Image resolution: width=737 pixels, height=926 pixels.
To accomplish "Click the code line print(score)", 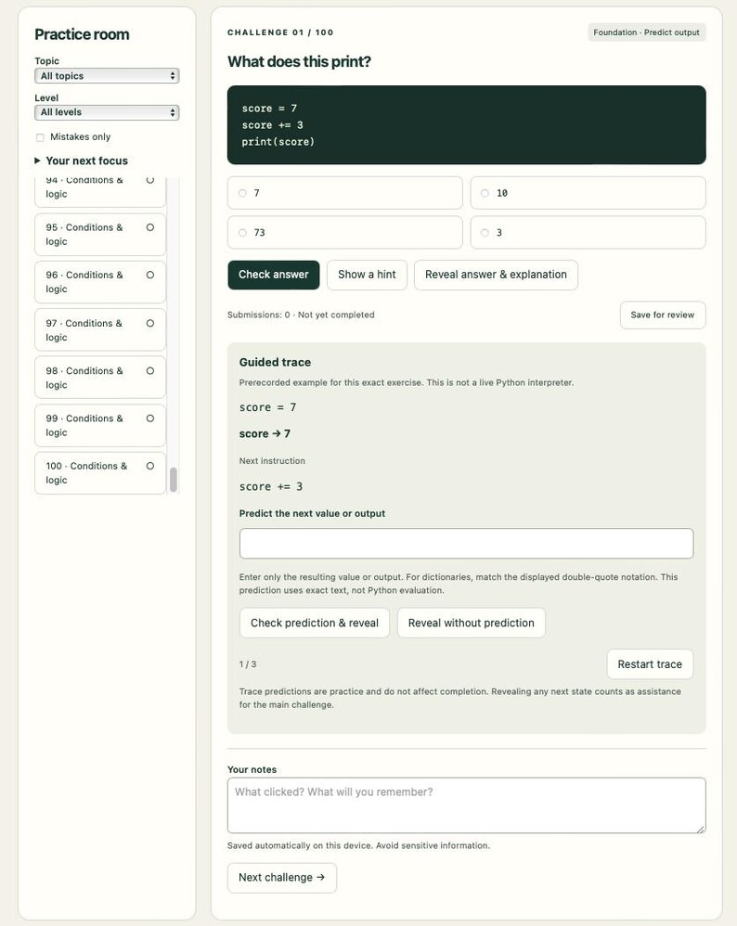I will tap(278, 142).
